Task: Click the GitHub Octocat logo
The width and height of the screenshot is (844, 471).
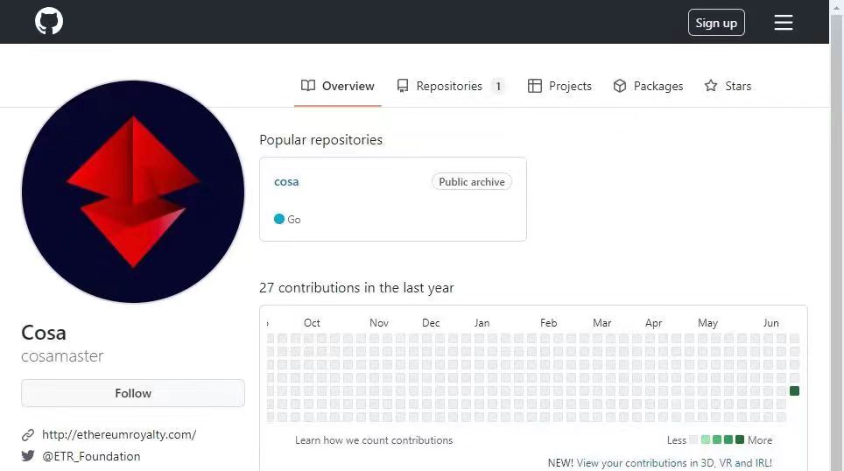Action: pyautogui.click(x=49, y=22)
